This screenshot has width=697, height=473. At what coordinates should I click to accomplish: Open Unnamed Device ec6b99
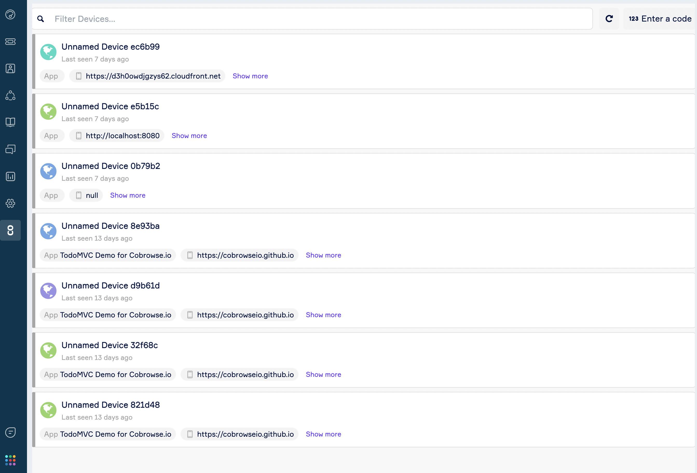click(110, 47)
